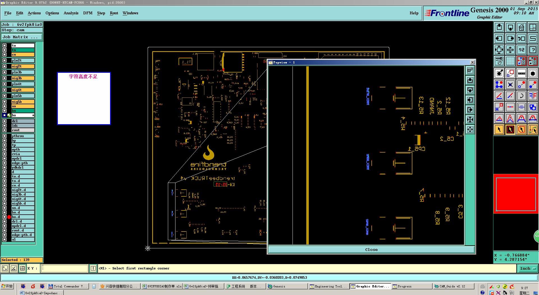The image size is (539, 295).
Task: Click the pan down icon in main toolbar
Action: [510, 27]
